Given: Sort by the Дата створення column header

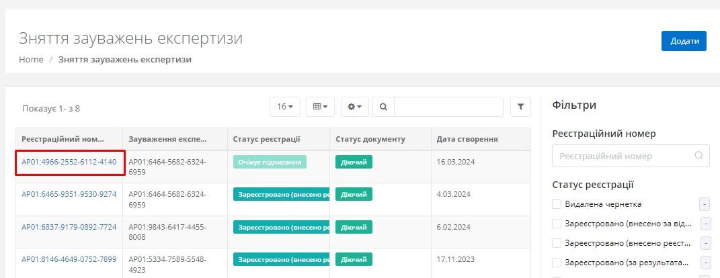Looking at the screenshot, I should tap(467, 139).
